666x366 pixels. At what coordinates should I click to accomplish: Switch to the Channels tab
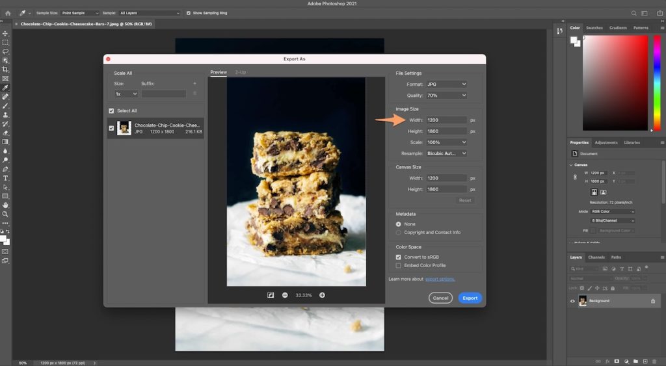pos(596,257)
